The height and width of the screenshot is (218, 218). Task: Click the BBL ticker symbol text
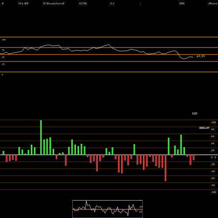pyautogui.click(x=182, y=3)
